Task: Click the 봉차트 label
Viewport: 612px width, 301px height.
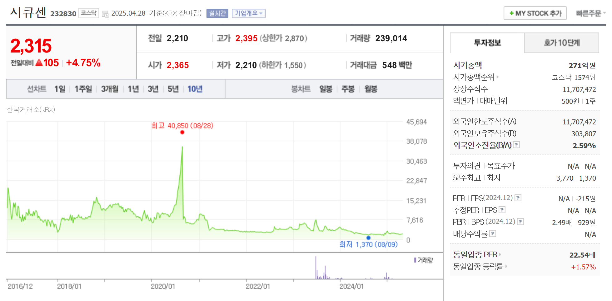Action: (301, 89)
